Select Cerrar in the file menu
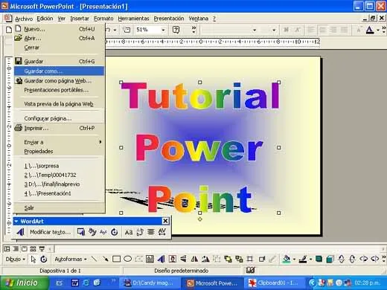The width and height of the screenshot is (387, 290). pos(59,48)
